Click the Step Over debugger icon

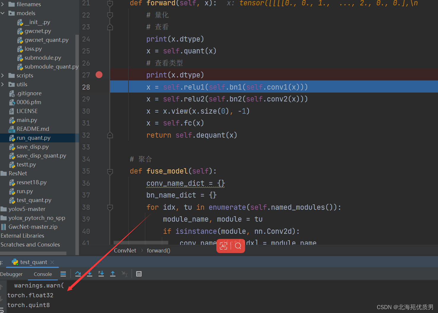tap(78, 274)
